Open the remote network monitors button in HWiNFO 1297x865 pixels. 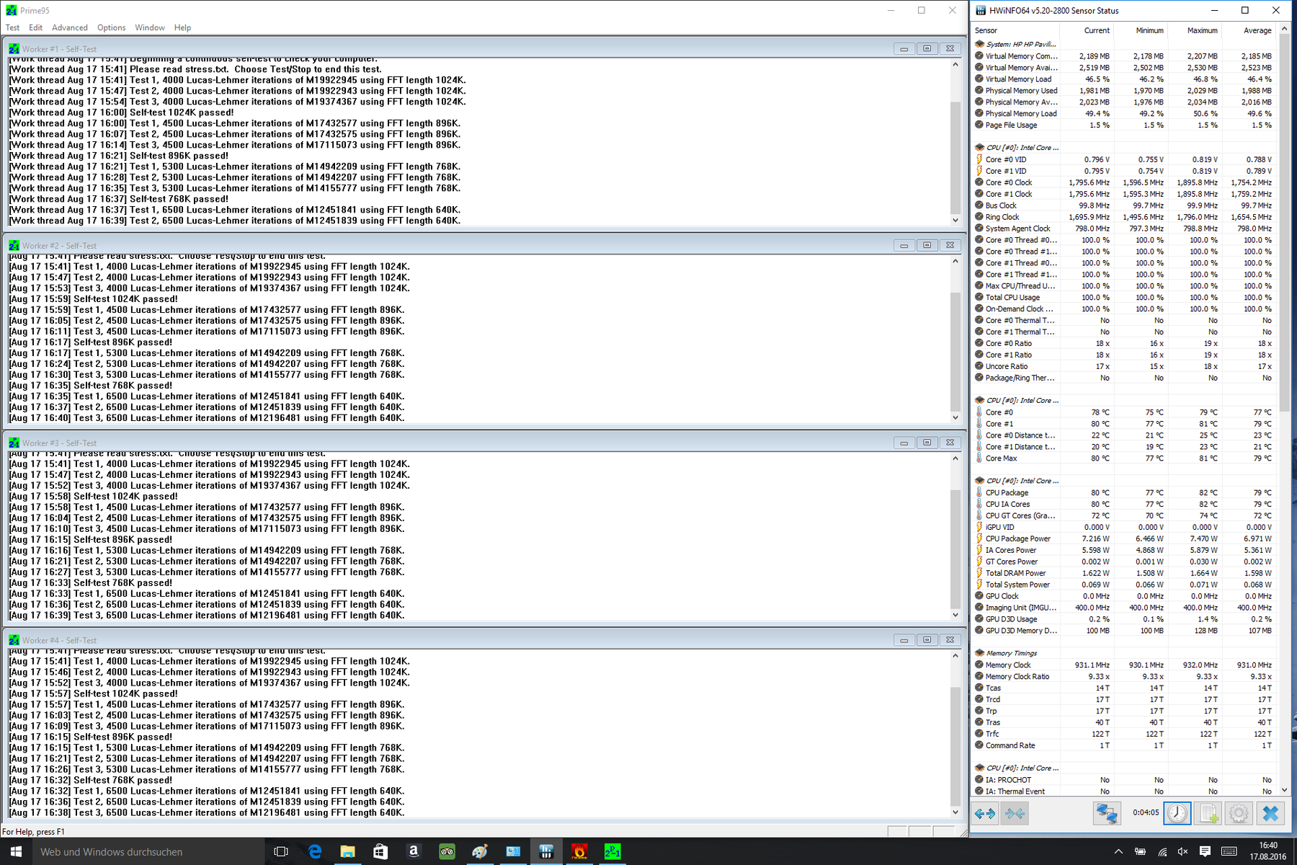pyautogui.click(x=1107, y=814)
